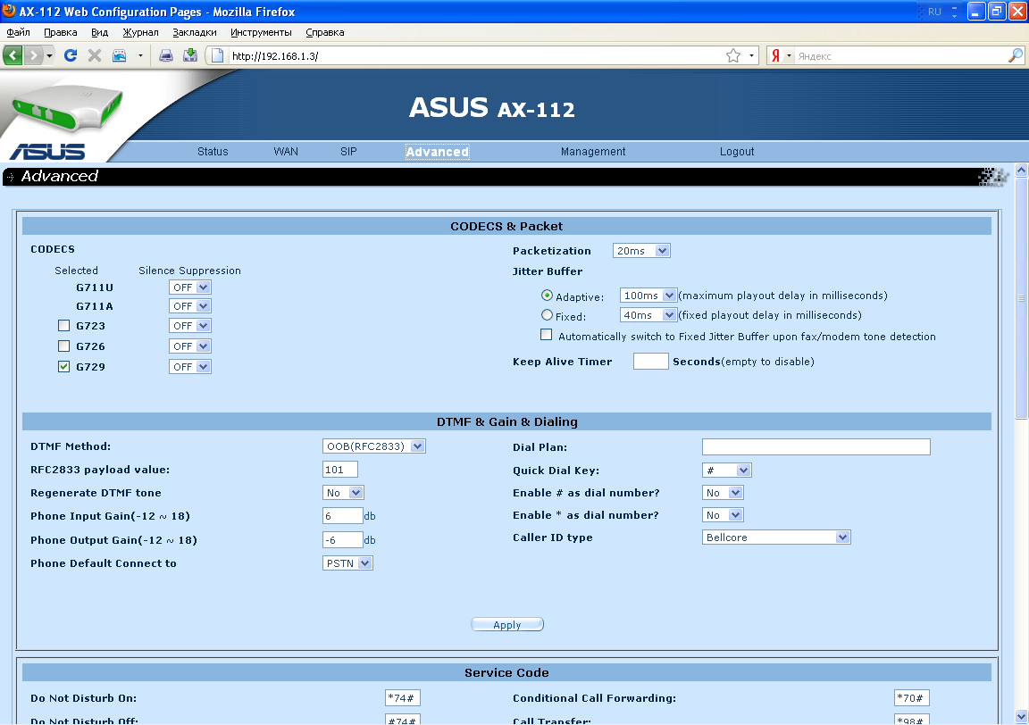The width and height of the screenshot is (1029, 725).
Task: Open G723 silence suppression dropdown
Action: pos(189,325)
